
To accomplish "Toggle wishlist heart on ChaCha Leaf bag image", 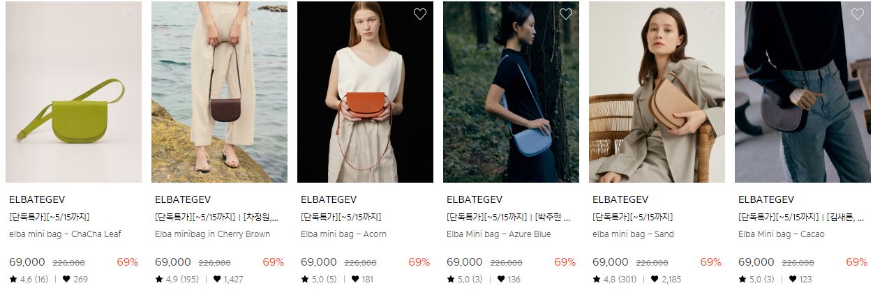I will (128, 14).
